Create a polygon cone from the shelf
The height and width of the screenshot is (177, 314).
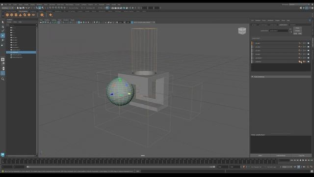tap(20, 15)
